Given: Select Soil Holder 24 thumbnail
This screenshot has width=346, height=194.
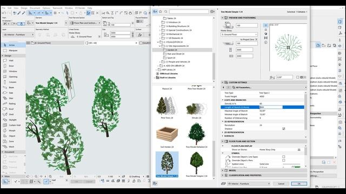Looking at the screenshot, I should point(167,135).
